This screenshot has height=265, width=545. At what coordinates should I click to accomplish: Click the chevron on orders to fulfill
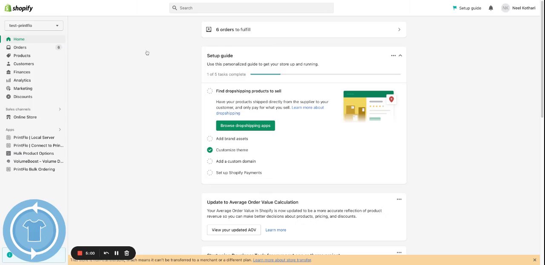coord(399,29)
